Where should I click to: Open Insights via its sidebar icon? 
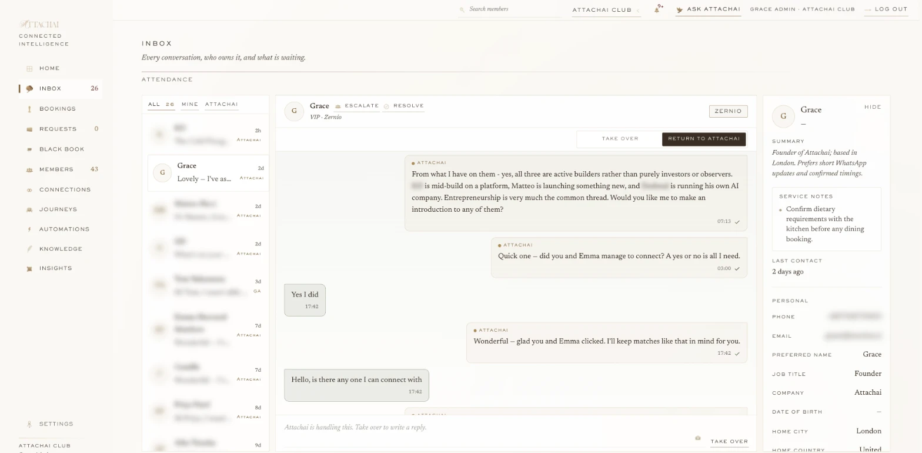tap(29, 268)
